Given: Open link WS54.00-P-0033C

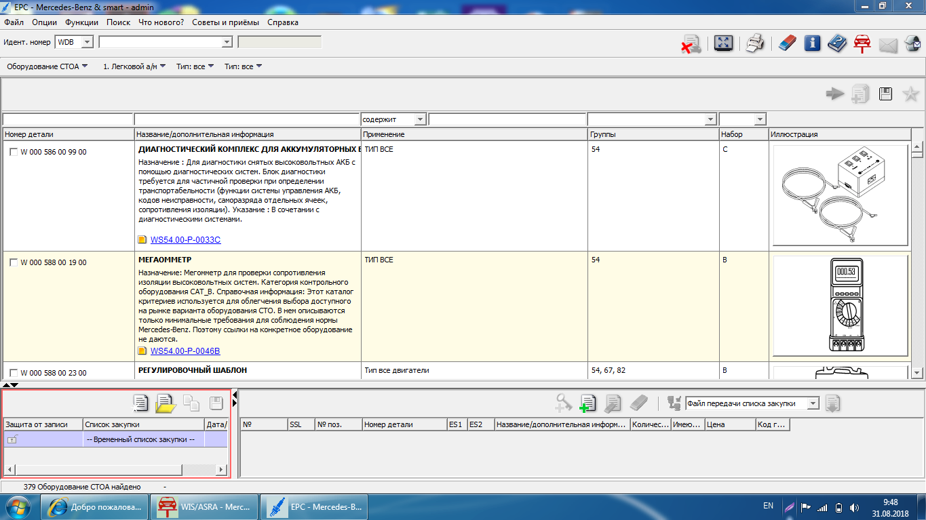Looking at the screenshot, I should [185, 240].
